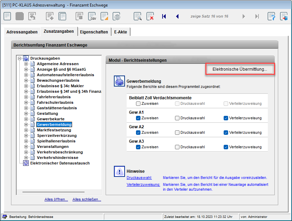Uncheck Zuweisen for Gew A1
The width and height of the screenshot is (292, 221).
coord(138,118)
